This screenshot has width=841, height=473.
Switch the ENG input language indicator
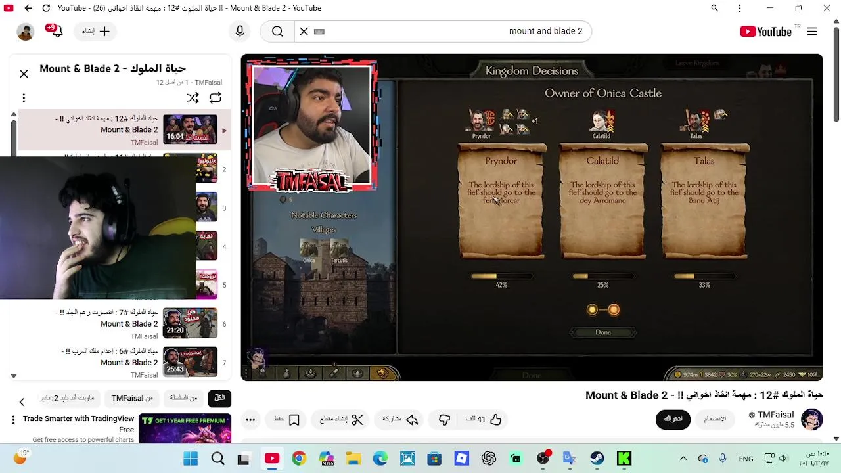point(746,459)
